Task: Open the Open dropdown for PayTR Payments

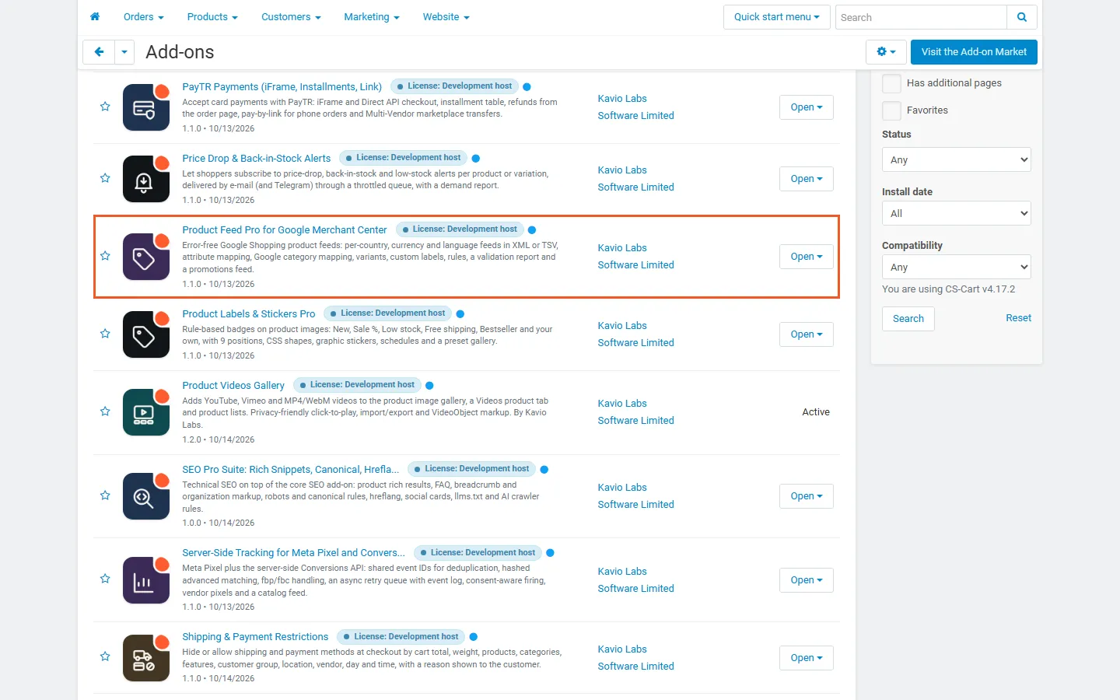Action: [x=807, y=107]
